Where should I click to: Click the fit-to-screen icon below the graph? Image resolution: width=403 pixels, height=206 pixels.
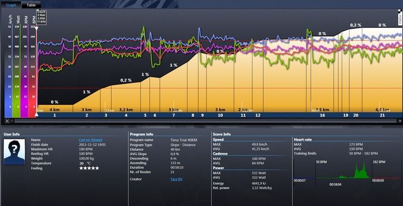[7, 120]
